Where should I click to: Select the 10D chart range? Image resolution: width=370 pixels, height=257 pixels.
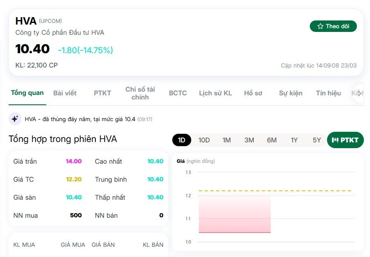point(204,140)
